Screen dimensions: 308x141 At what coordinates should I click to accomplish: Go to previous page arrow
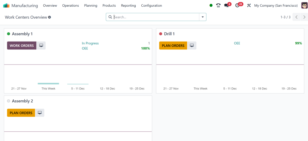click(296, 17)
